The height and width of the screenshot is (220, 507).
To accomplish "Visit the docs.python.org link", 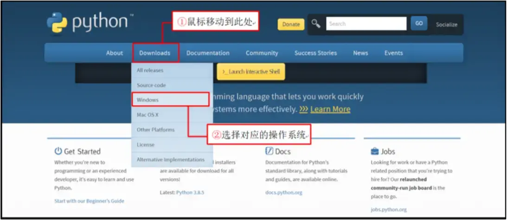I will coord(283,193).
